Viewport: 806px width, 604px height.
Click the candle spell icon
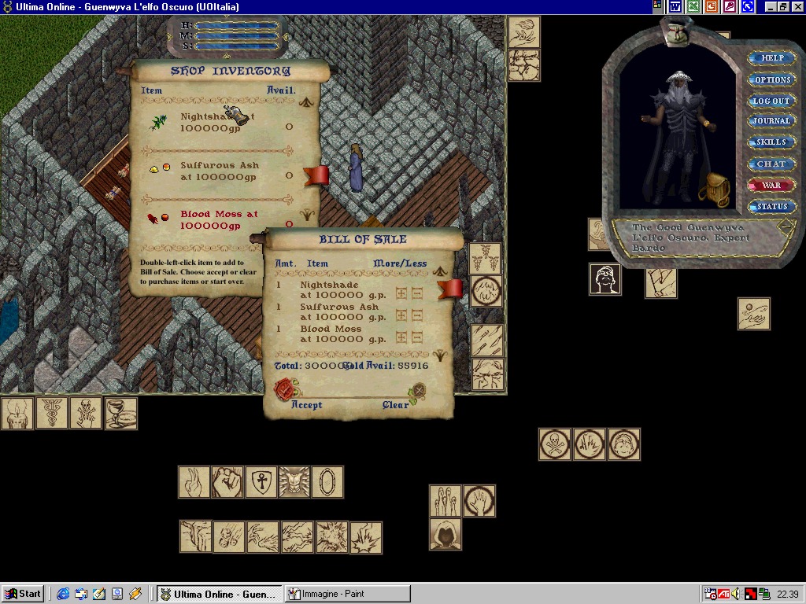[17, 414]
